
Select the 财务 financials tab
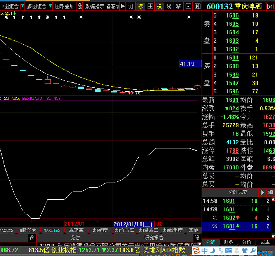(x=229, y=242)
